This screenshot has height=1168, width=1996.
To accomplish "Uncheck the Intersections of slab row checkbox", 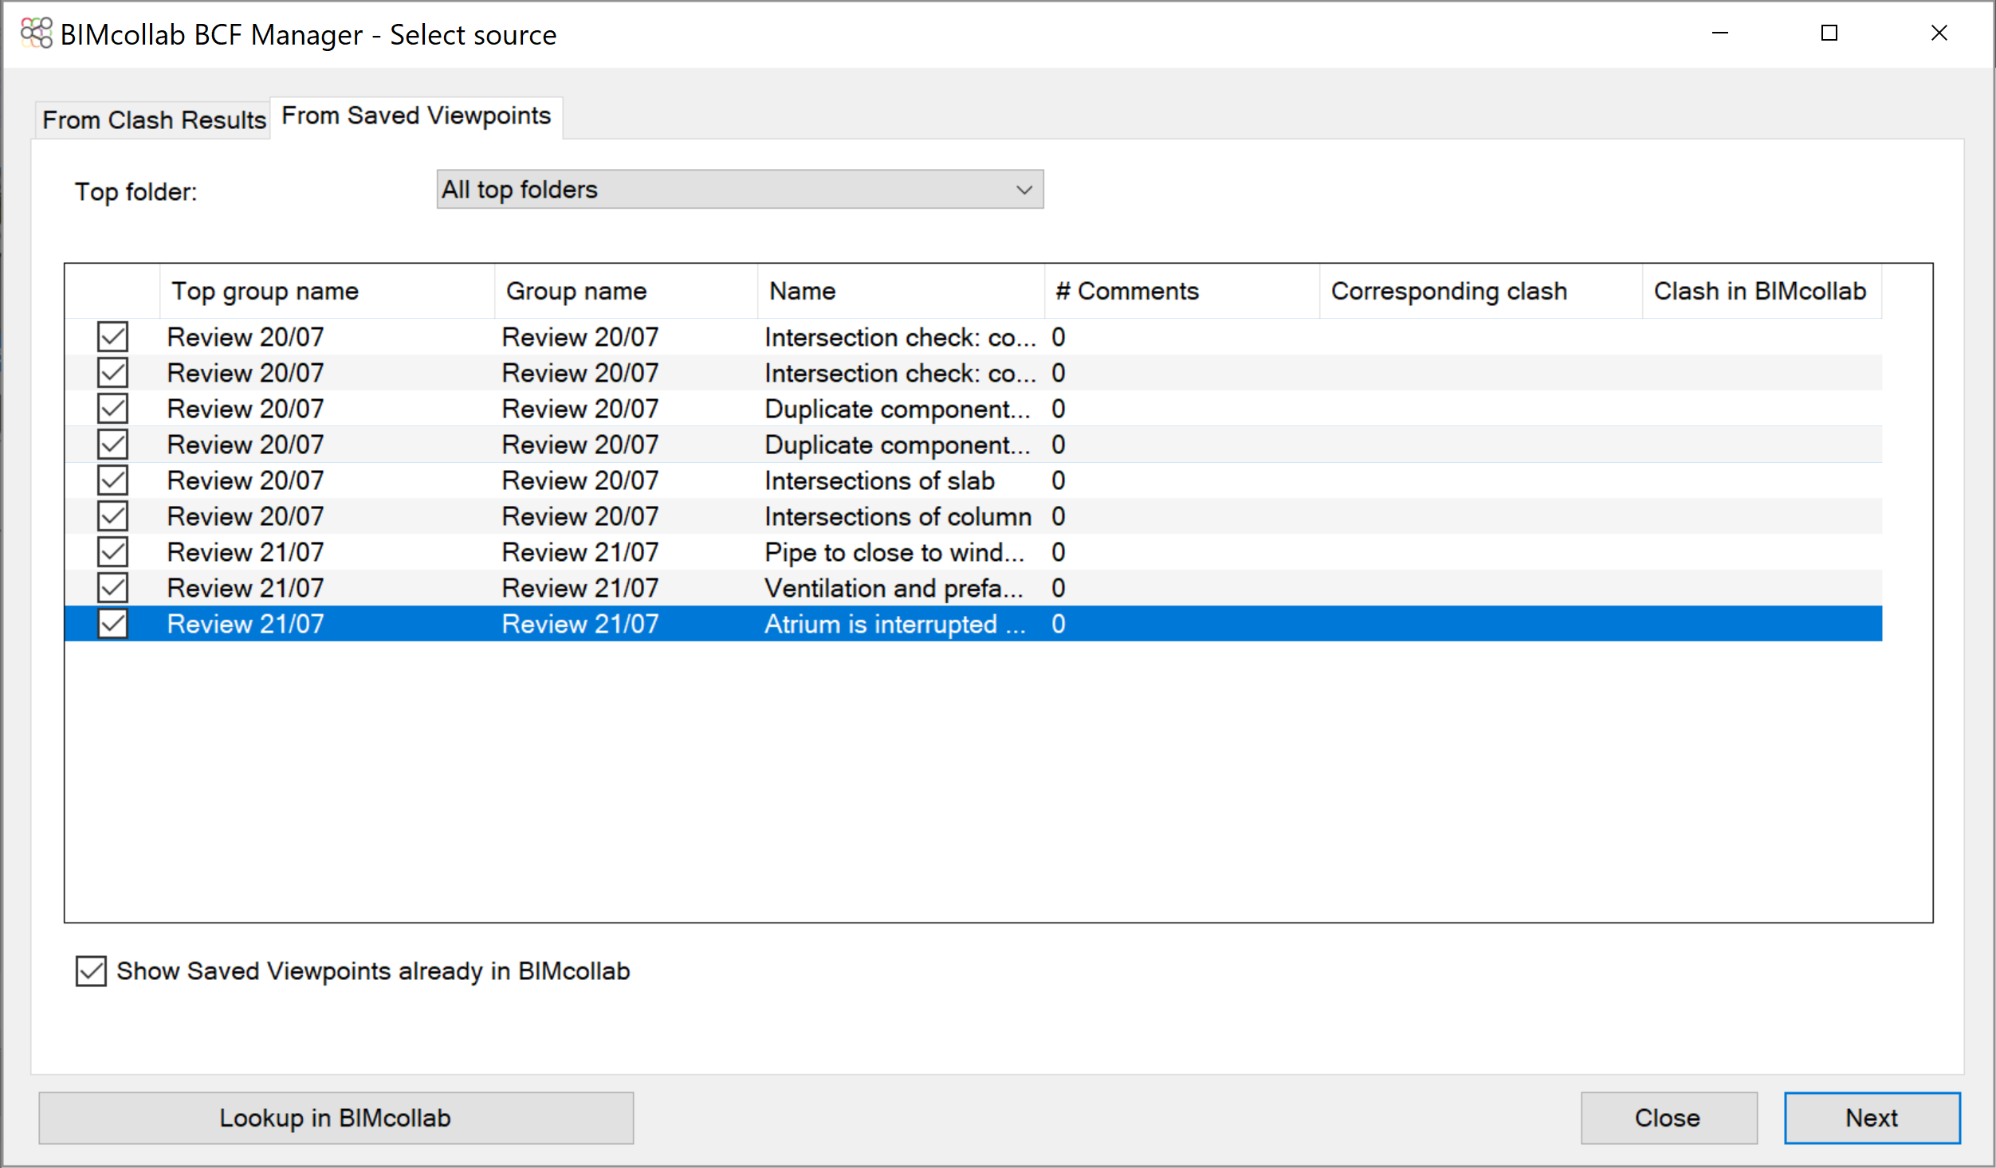I will 112,480.
